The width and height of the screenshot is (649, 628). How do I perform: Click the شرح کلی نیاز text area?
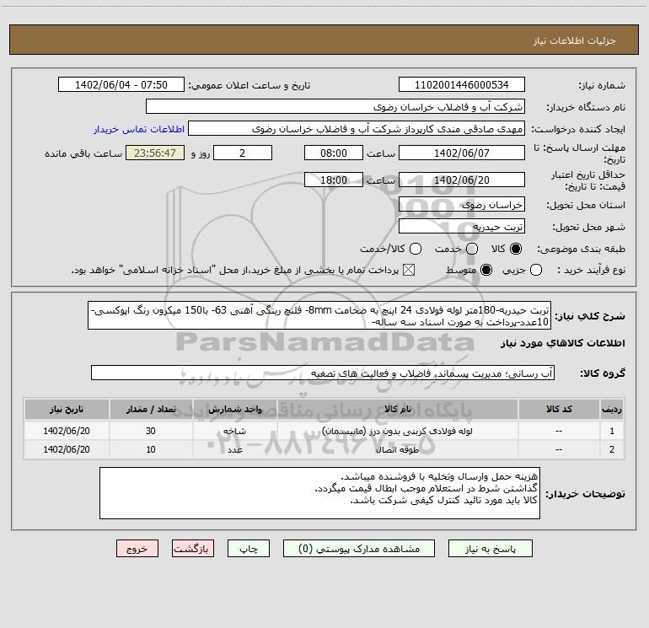(319, 315)
